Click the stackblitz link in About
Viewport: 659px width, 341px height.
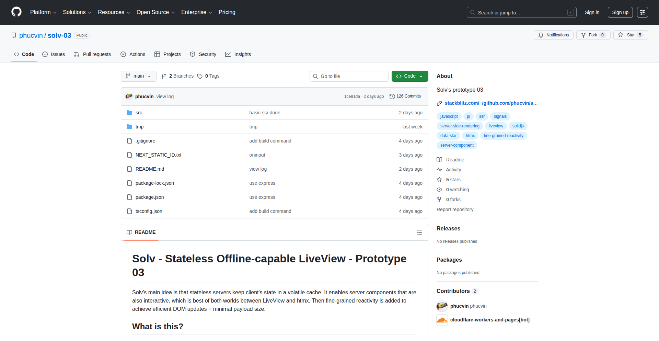pyautogui.click(x=491, y=103)
